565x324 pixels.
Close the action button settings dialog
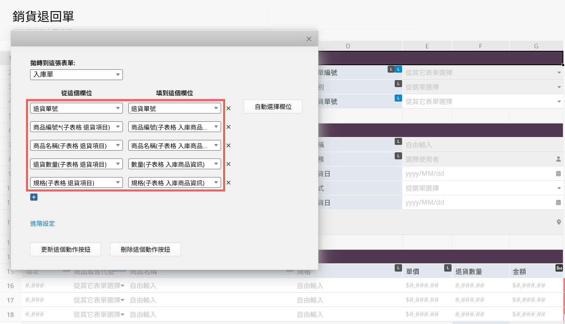click(x=309, y=39)
